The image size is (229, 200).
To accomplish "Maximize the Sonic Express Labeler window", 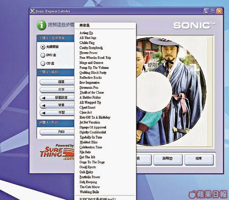I will click(213, 11).
